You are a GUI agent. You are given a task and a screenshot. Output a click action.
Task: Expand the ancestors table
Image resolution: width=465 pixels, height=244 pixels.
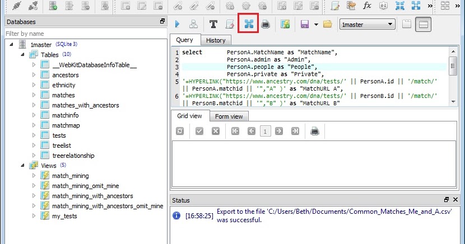tap(34, 74)
